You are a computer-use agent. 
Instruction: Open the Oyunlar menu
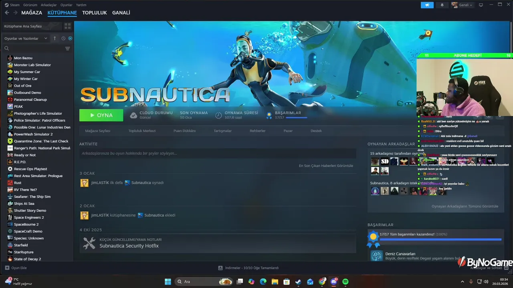(x=67, y=5)
